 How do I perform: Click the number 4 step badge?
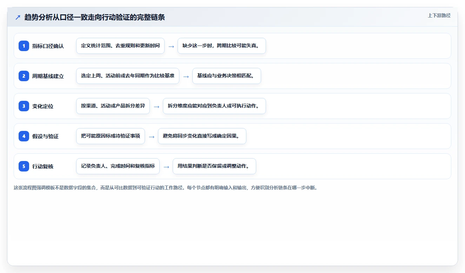(24, 136)
